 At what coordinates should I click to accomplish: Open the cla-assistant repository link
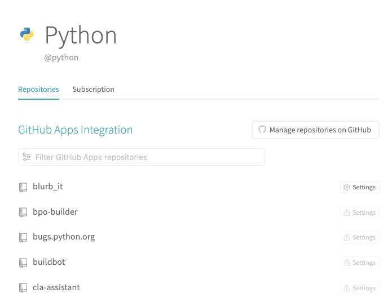56,287
